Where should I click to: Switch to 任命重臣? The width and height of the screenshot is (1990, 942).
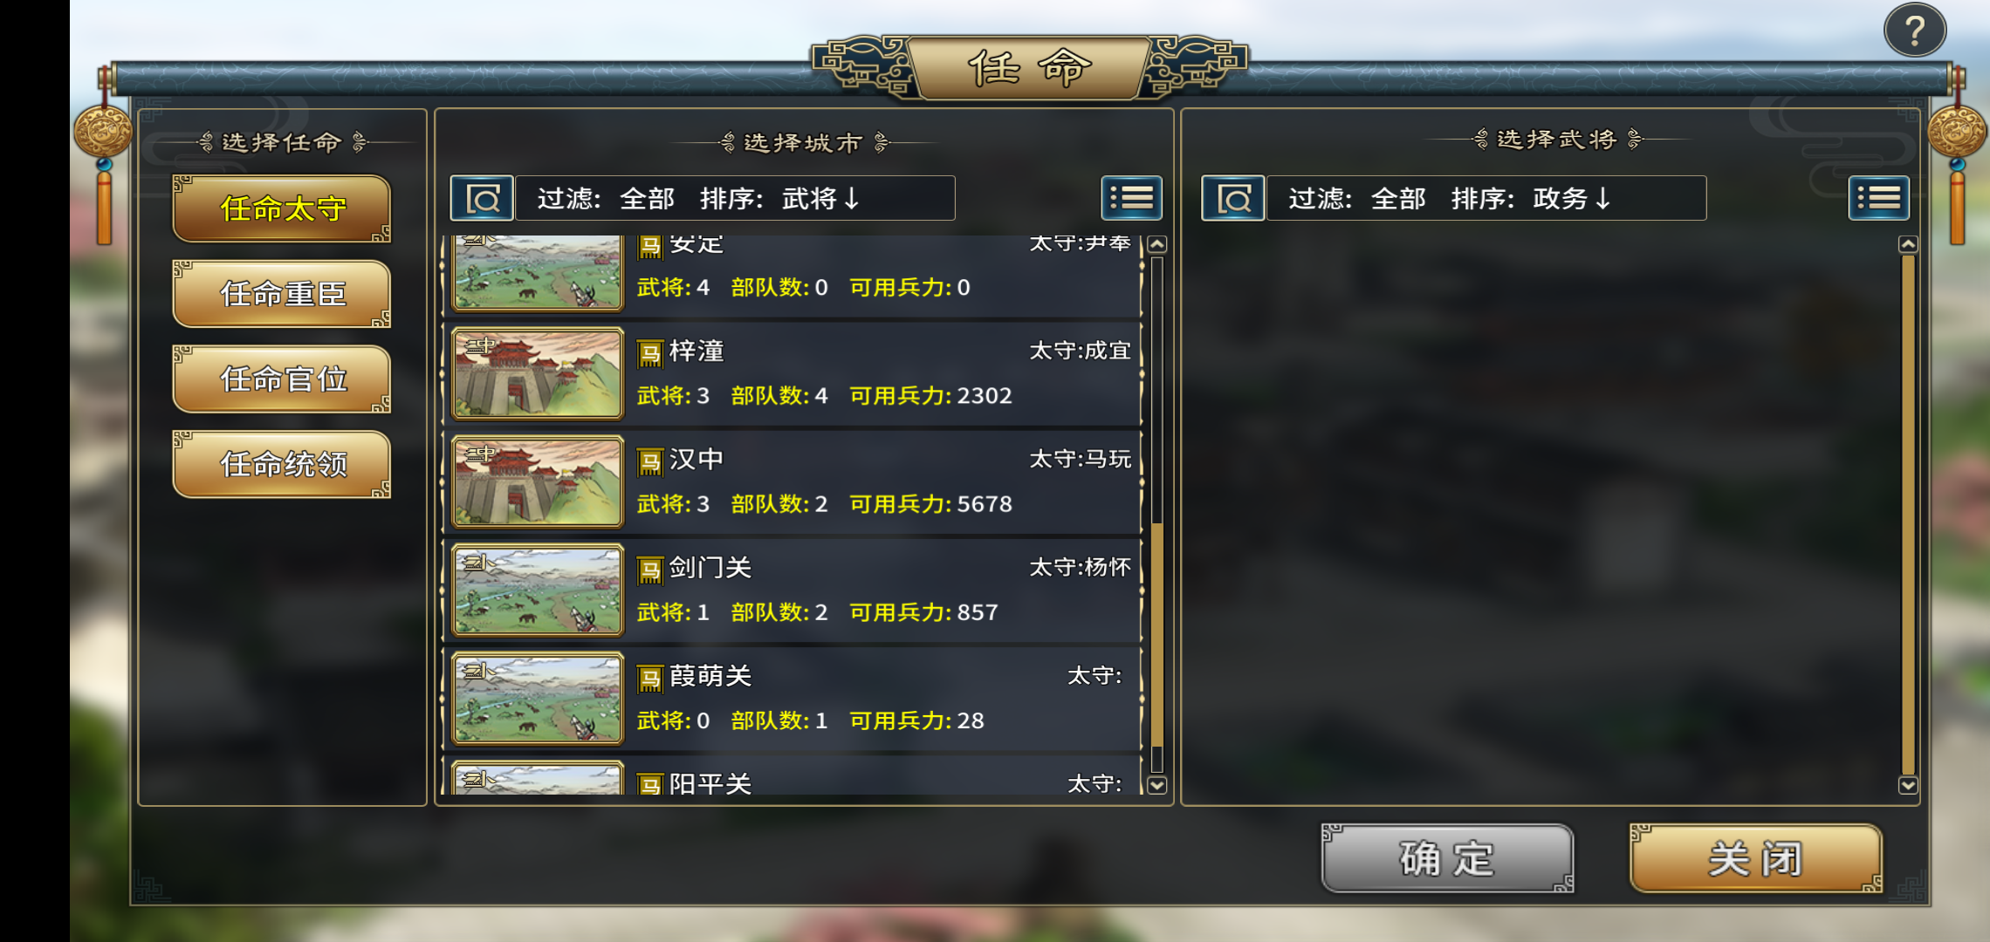(x=282, y=294)
